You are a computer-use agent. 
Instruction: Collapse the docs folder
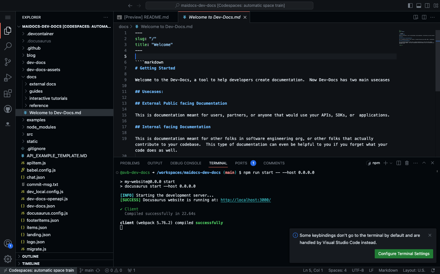(31, 77)
